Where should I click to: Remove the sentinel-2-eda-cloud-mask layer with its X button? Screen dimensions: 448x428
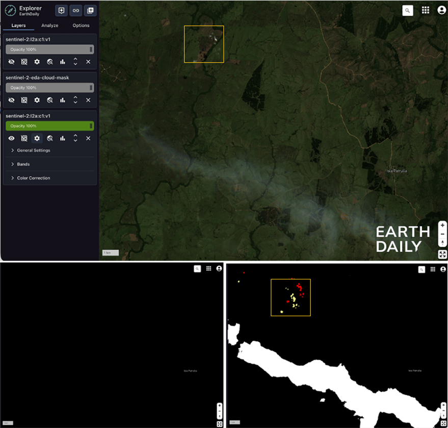point(87,100)
